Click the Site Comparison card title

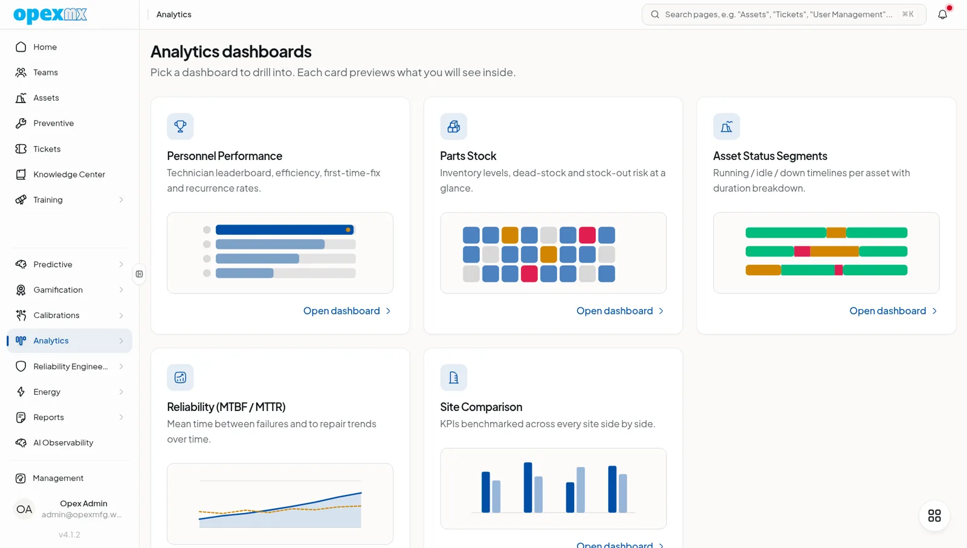481,407
